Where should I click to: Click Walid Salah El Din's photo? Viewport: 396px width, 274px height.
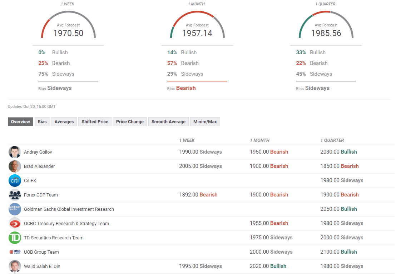15,266
